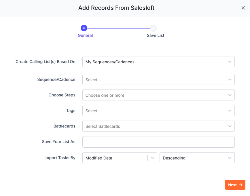This screenshot has width=250, height=196.
Task: Open the Descending sort order dropdown
Action: point(197,158)
